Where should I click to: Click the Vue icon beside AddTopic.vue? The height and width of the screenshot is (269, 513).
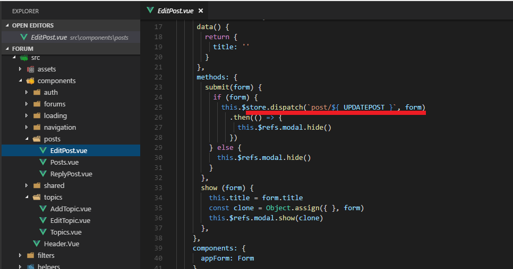pos(43,208)
